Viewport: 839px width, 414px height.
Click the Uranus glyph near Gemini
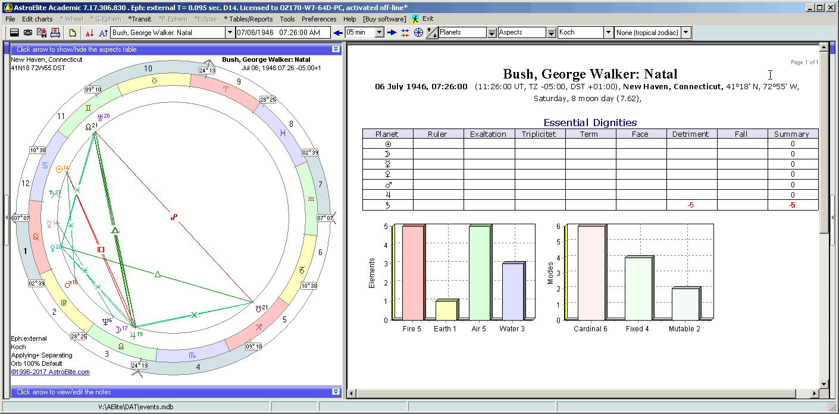[x=100, y=117]
